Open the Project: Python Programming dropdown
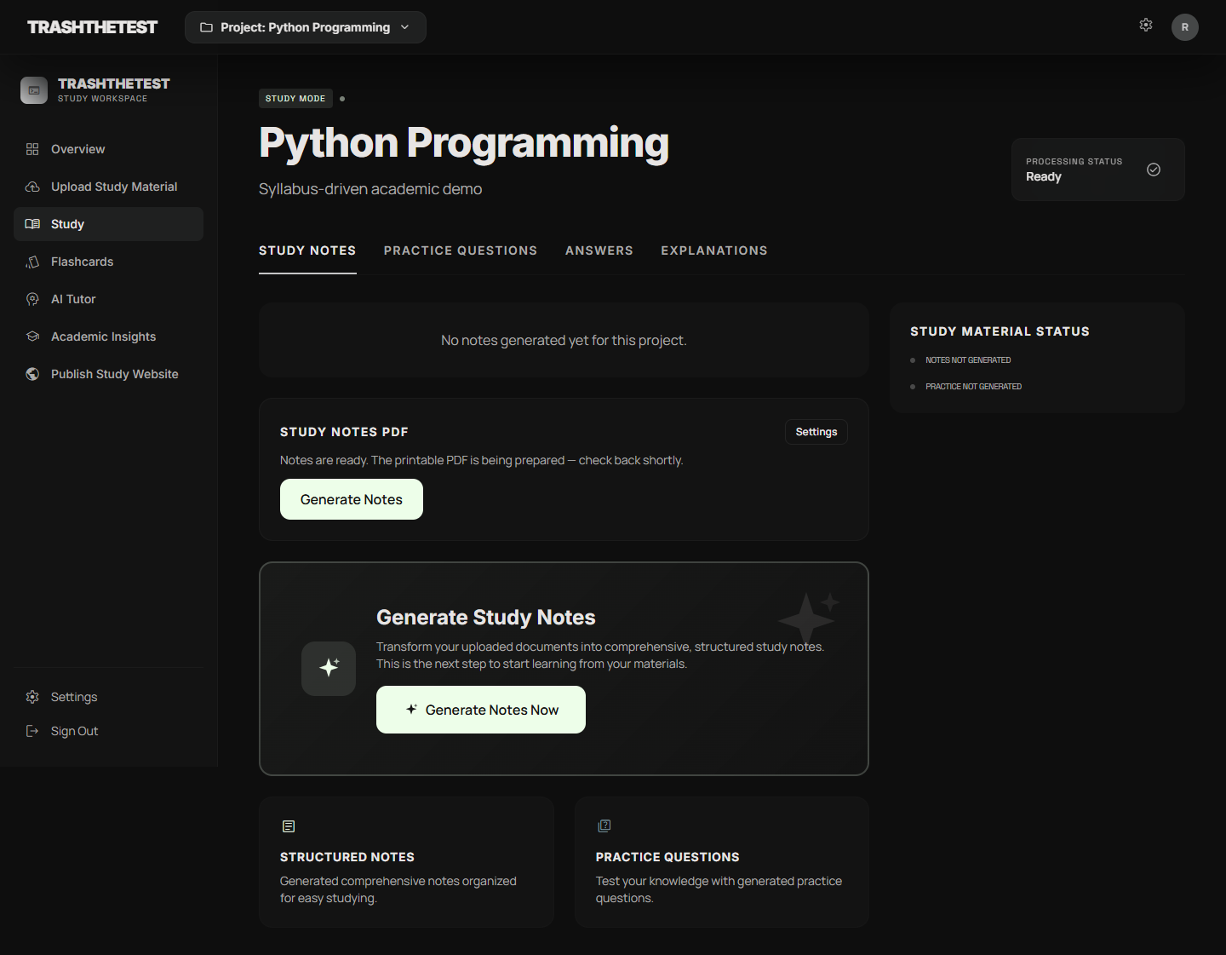Viewport: 1226px width, 955px height. coord(306,27)
